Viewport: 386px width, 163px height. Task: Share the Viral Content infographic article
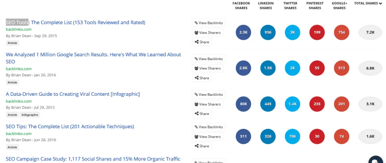tap(202, 113)
